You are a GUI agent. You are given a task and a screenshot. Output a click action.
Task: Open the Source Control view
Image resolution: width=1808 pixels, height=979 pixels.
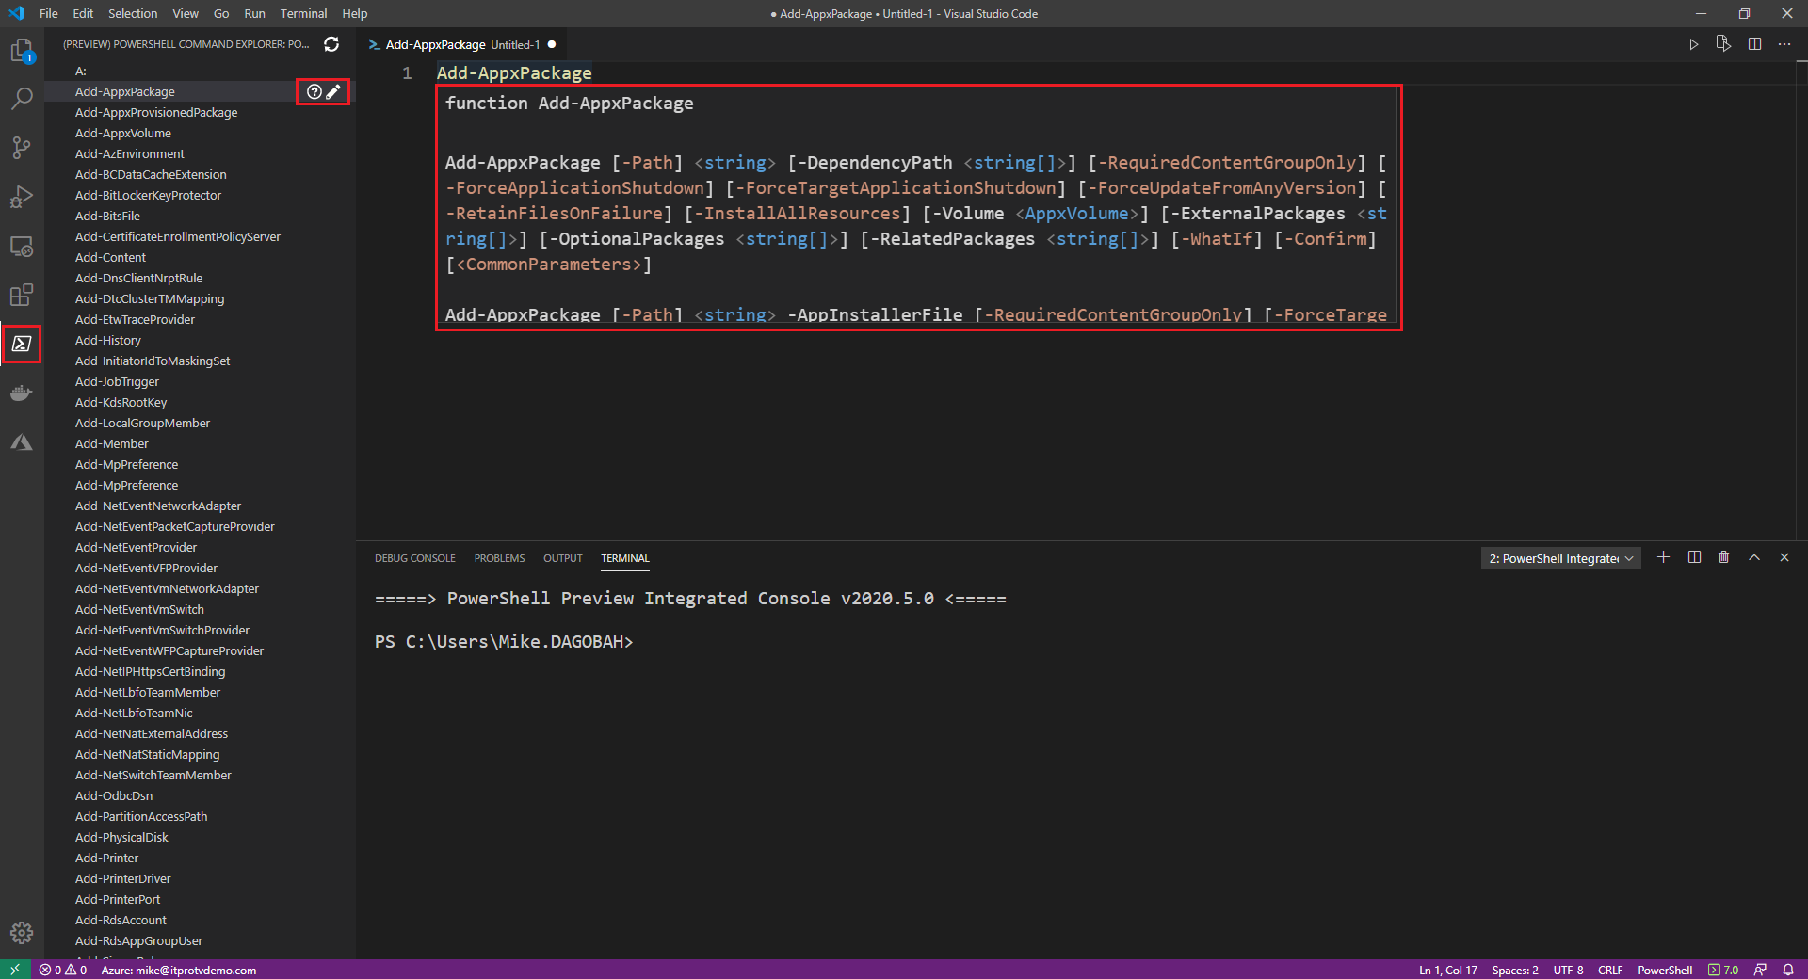click(22, 147)
